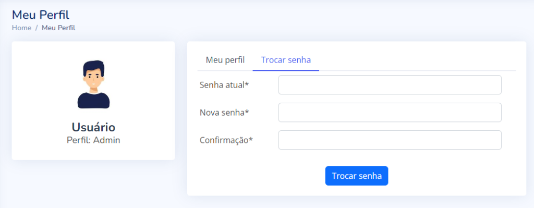Focus the Nova senha input field
The image size is (534, 208).
click(390, 112)
